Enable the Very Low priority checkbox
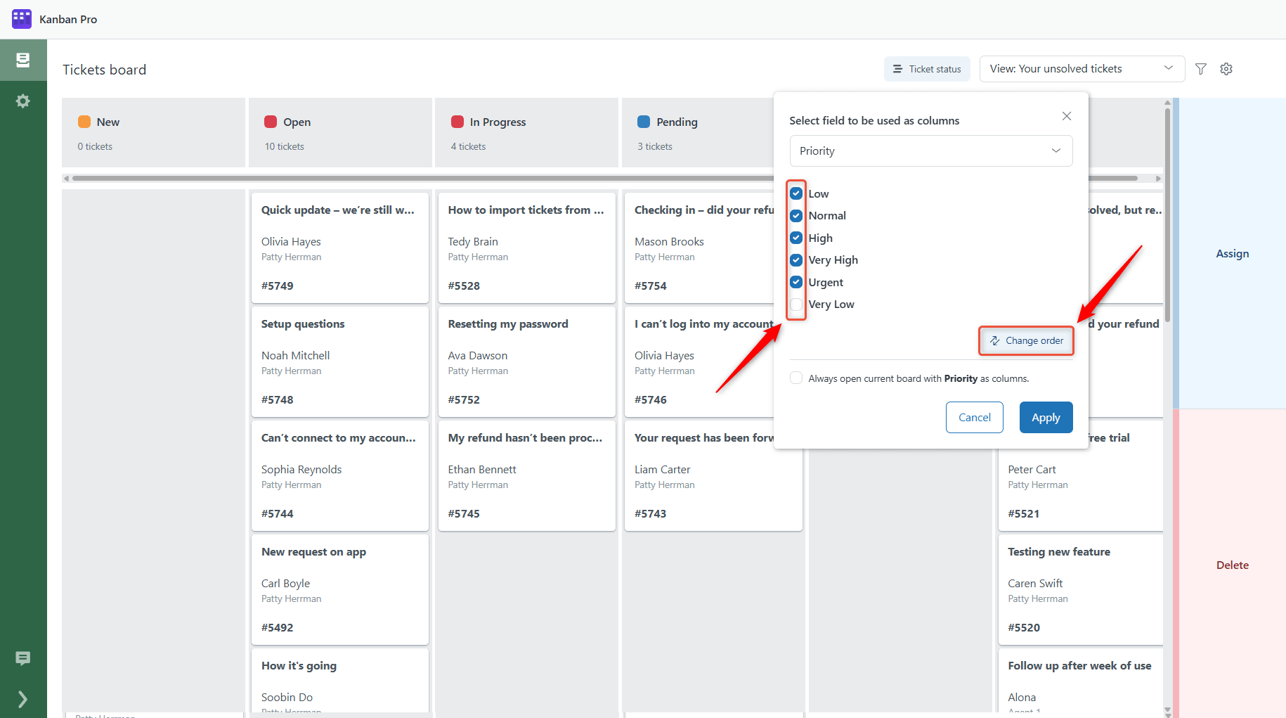The height and width of the screenshot is (718, 1286). pos(795,304)
